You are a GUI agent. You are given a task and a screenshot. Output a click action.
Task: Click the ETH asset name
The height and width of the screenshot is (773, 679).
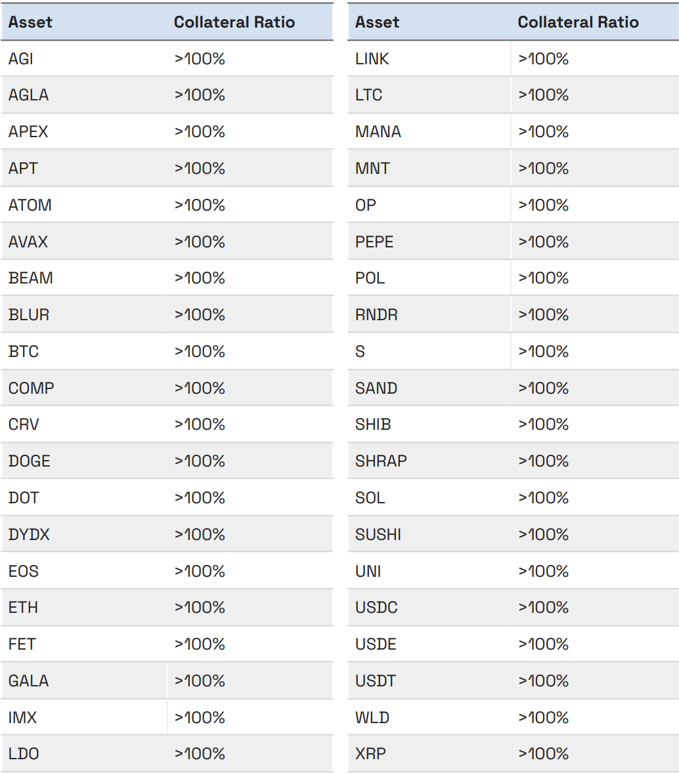click(x=23, y=608)
